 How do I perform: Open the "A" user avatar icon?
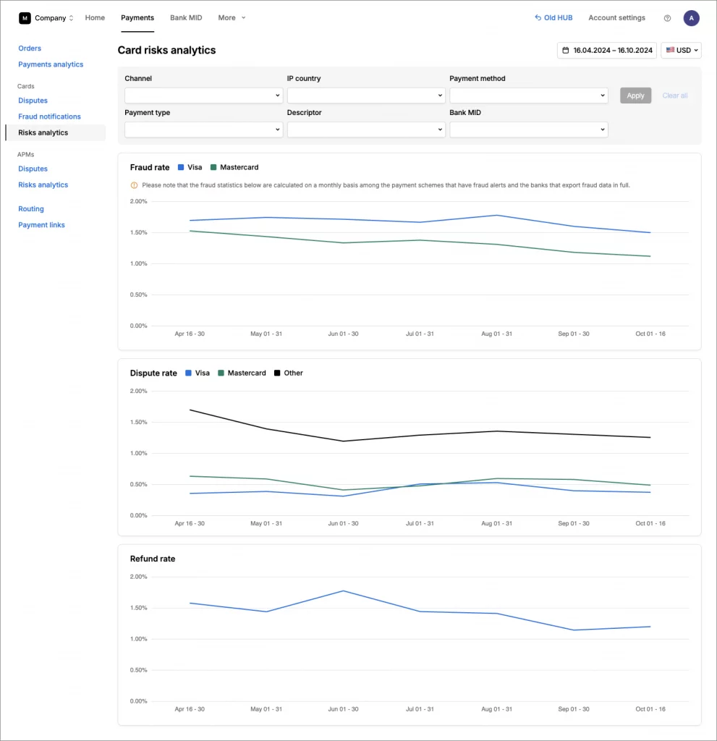coord(691,17)
